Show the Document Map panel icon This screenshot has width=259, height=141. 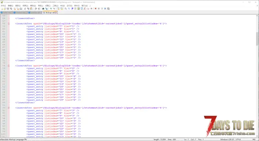pyautogui.click(x=79, y=8)
